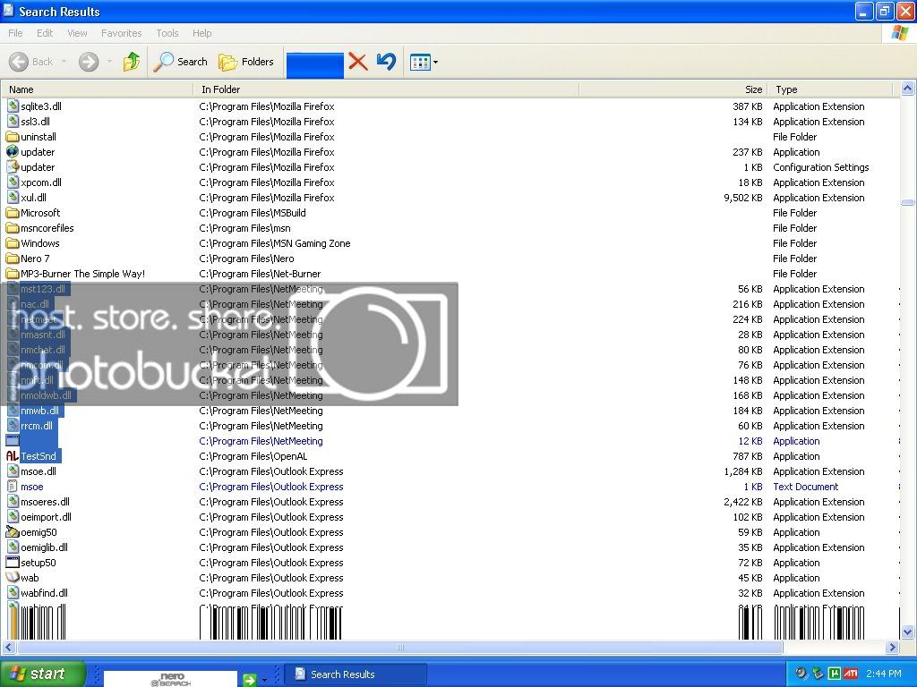
Task: Open the Help menu
Action: coord(201,33)
